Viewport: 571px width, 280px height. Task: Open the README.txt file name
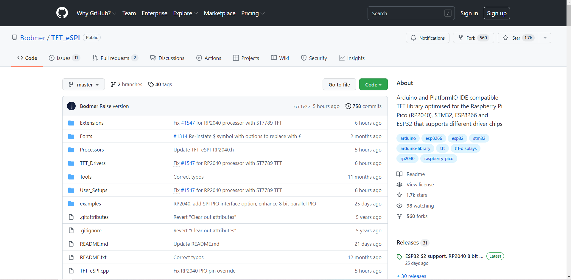click(93, 257)
